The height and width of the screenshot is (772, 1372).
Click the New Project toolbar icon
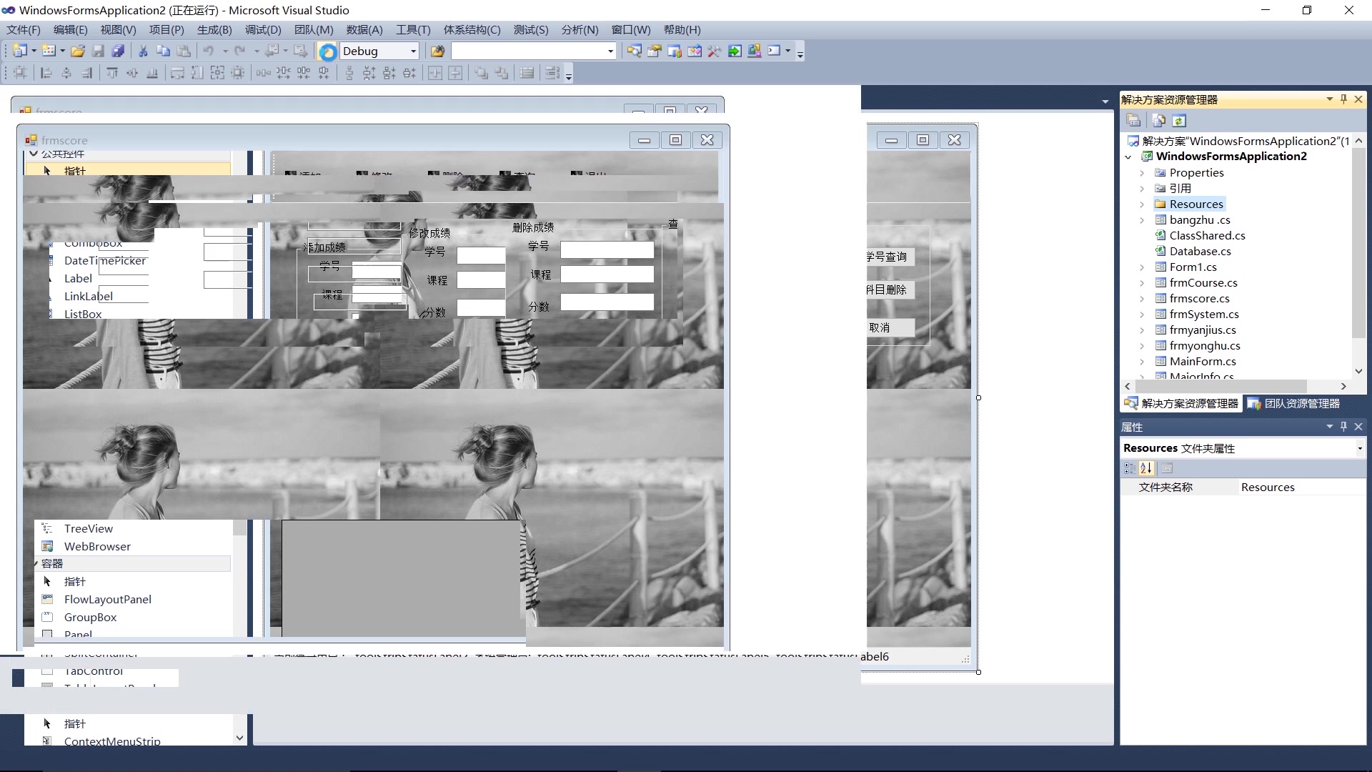pos(20,51)
